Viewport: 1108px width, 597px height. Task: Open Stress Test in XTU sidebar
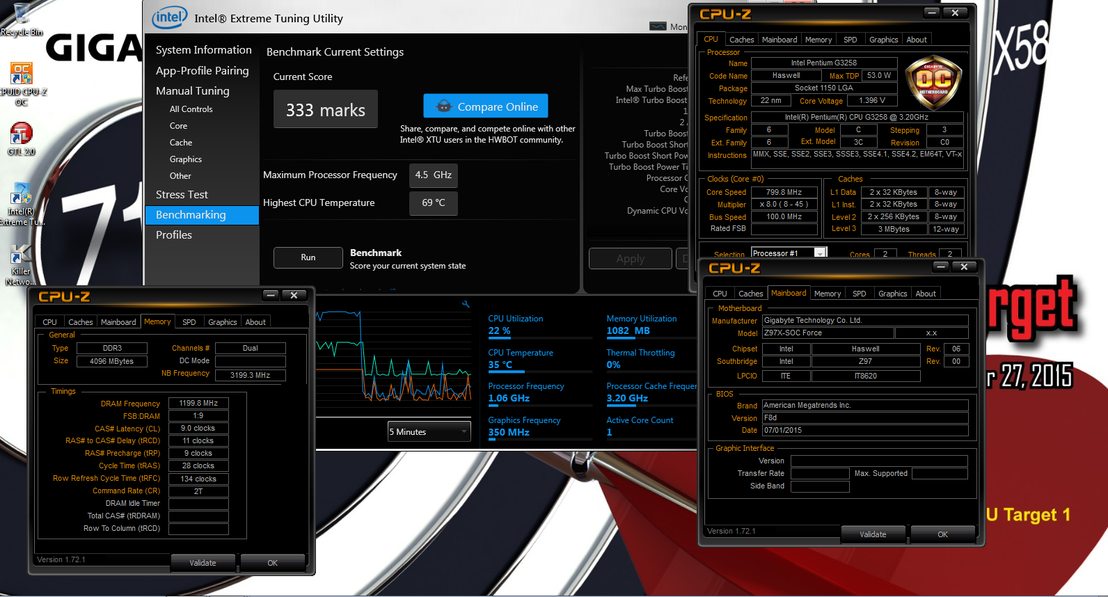coord(182,195)
